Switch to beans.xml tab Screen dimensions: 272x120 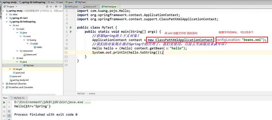coord(91,7)
